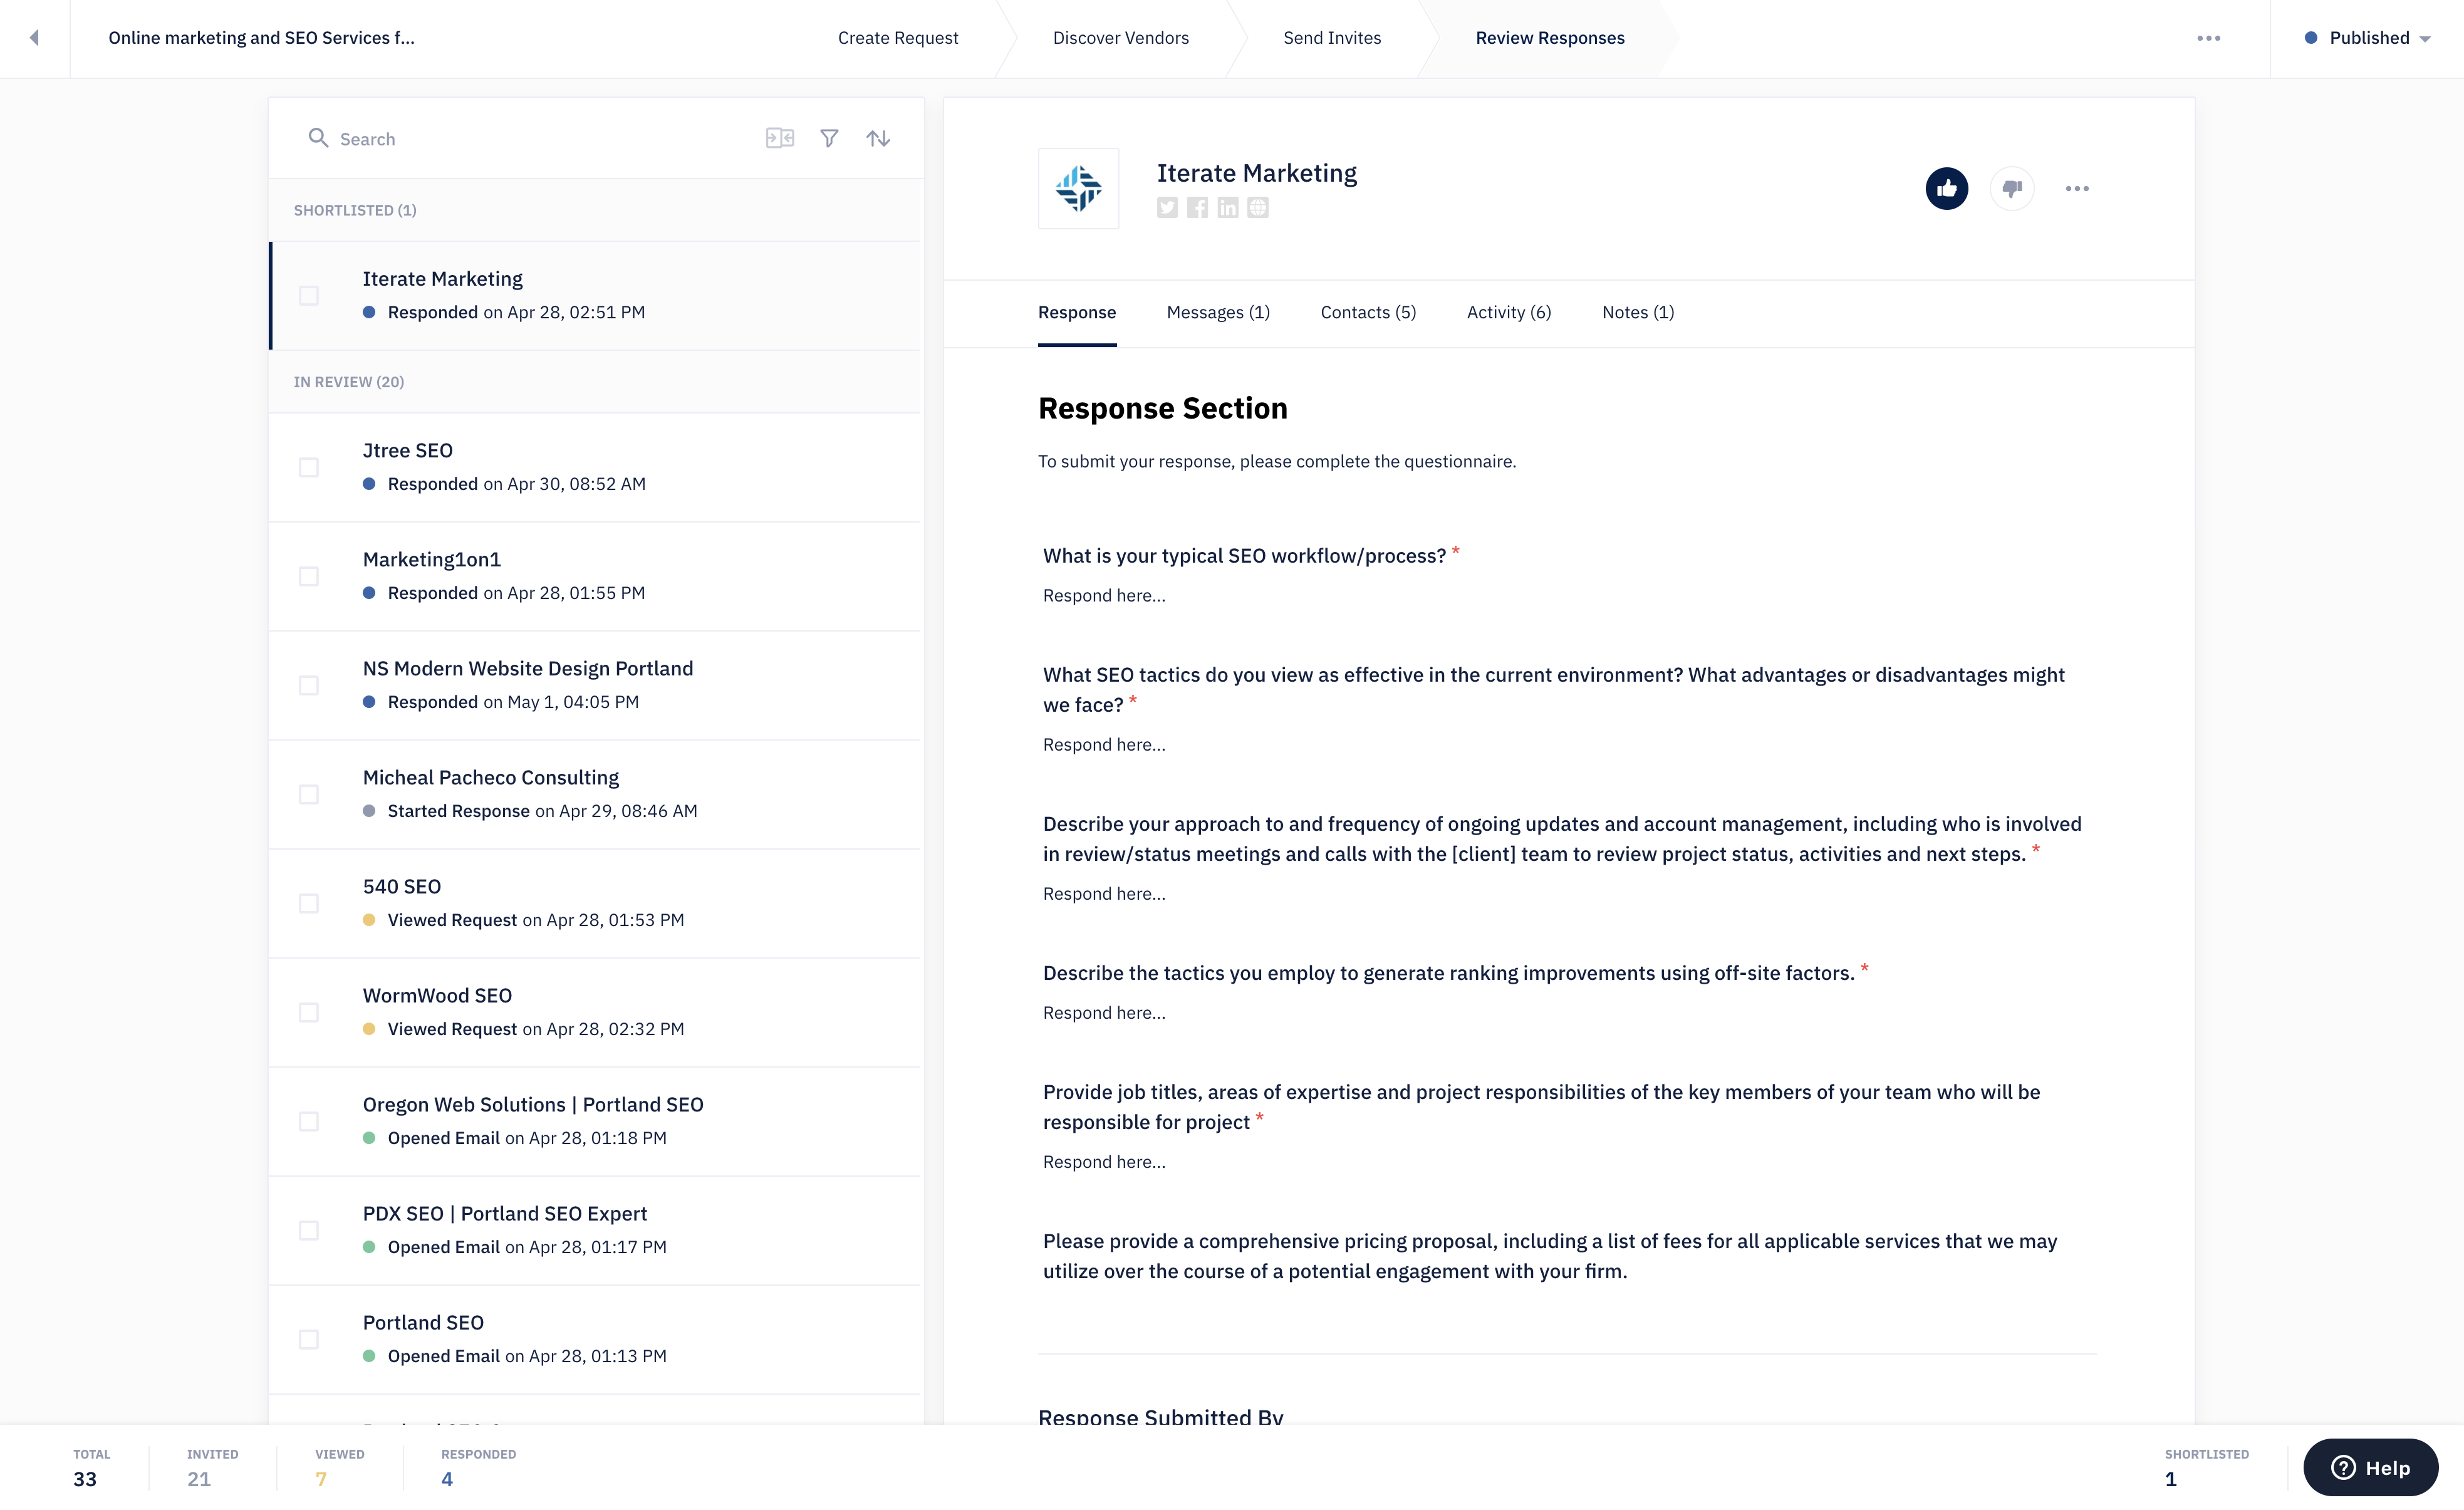This screenshot has height=1510, width=2464.
Task: Go to the Discover Vendors step
Action: pyautogui.click(x=1120, y=38)
